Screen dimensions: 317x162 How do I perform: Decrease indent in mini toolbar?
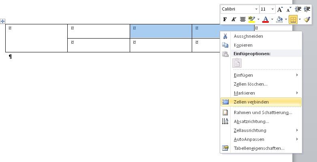[x=298, y=9]
